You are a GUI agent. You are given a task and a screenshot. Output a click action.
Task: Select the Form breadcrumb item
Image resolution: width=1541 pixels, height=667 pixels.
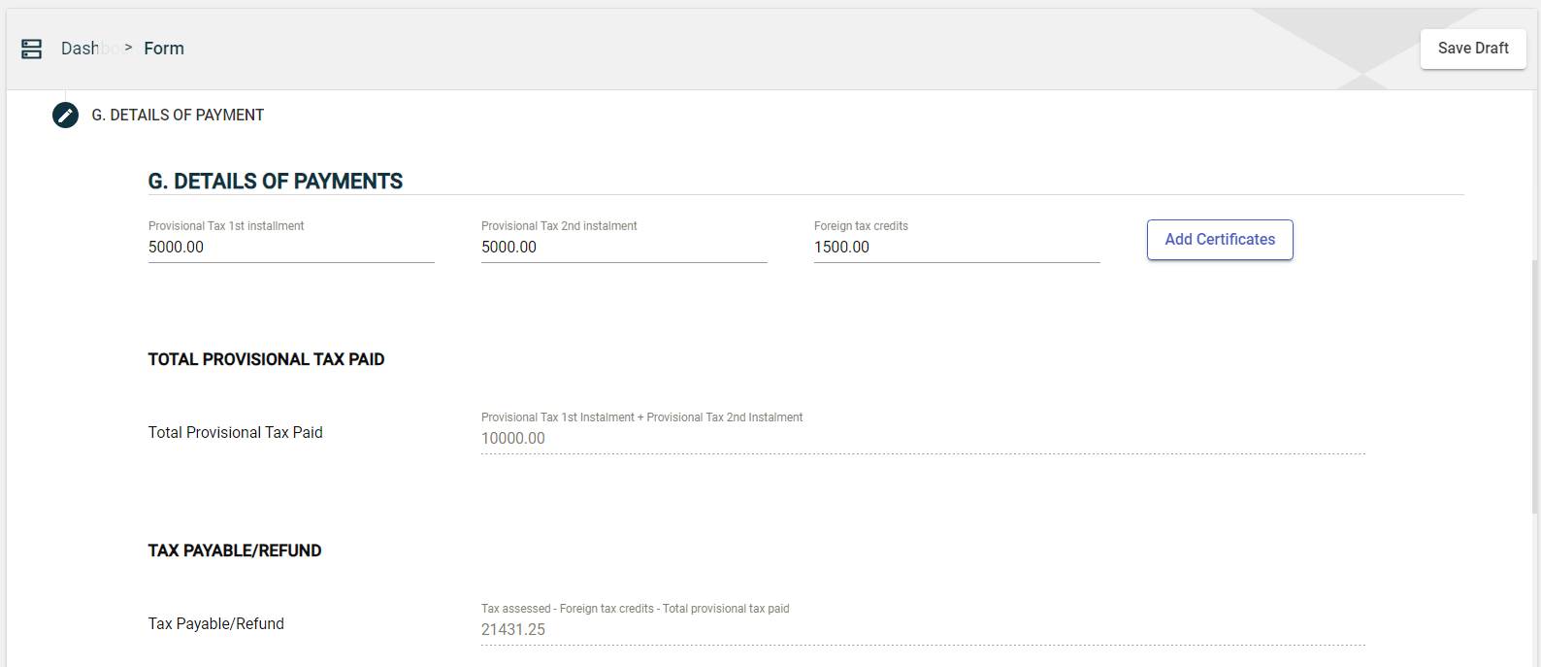point(164,49)
